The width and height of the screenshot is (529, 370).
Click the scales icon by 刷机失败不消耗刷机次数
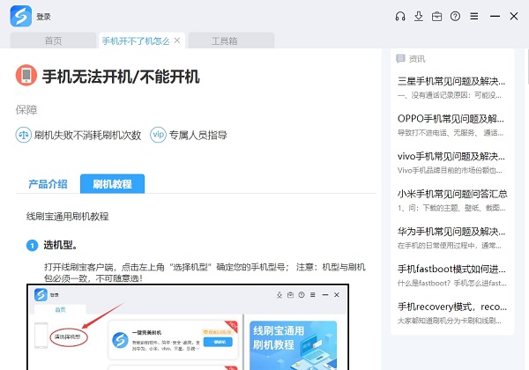[x=24, y=135]
